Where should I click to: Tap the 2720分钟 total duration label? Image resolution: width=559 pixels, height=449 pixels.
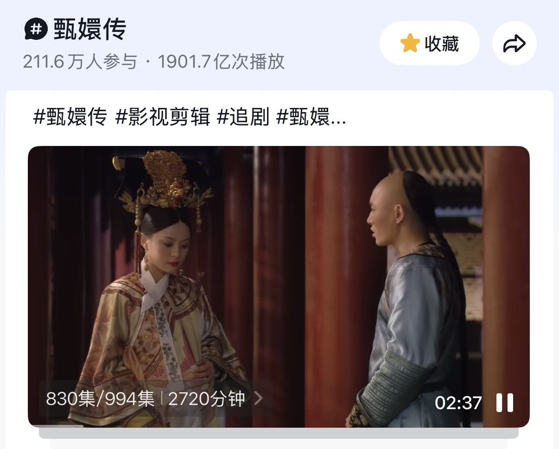[x=206, y=398]
